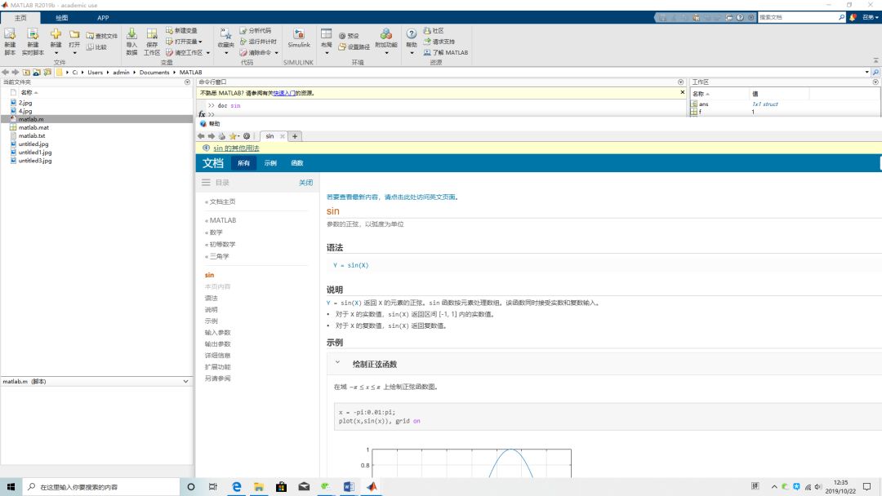The image size is (882, 496).
Task: Click the help browser settings gear icon
Action: [247, 136]
